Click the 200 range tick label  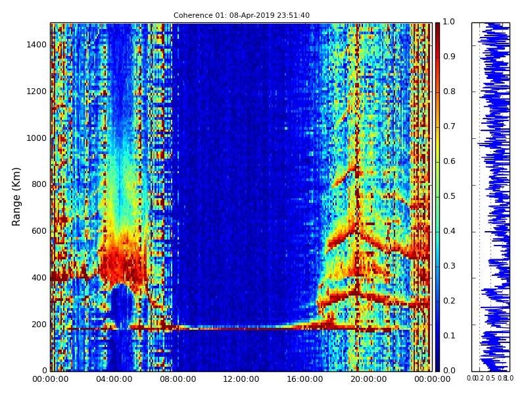[39, 325]
